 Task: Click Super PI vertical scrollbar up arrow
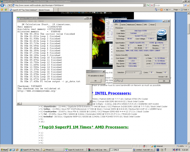[90, 24]
